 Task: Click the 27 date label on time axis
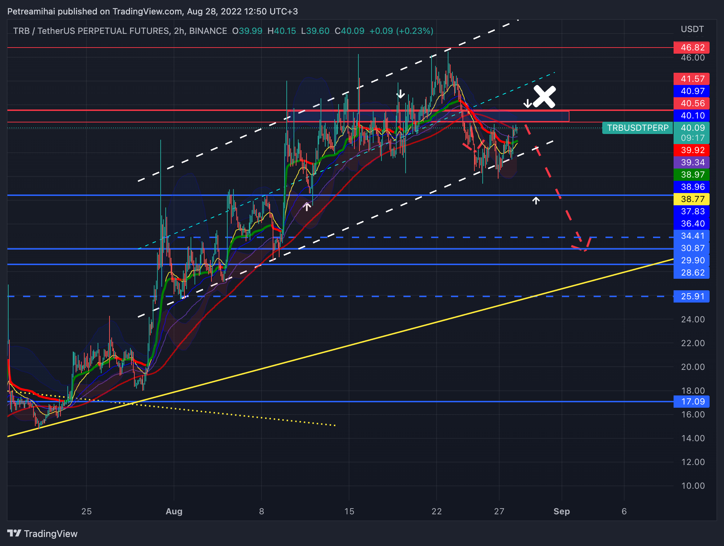[x=499, y=511]
